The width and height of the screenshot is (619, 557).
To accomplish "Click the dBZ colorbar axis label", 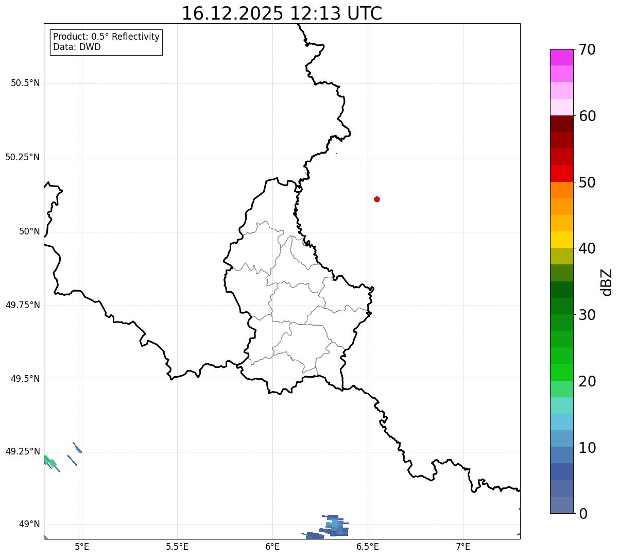I will click(x=607, y=282).
